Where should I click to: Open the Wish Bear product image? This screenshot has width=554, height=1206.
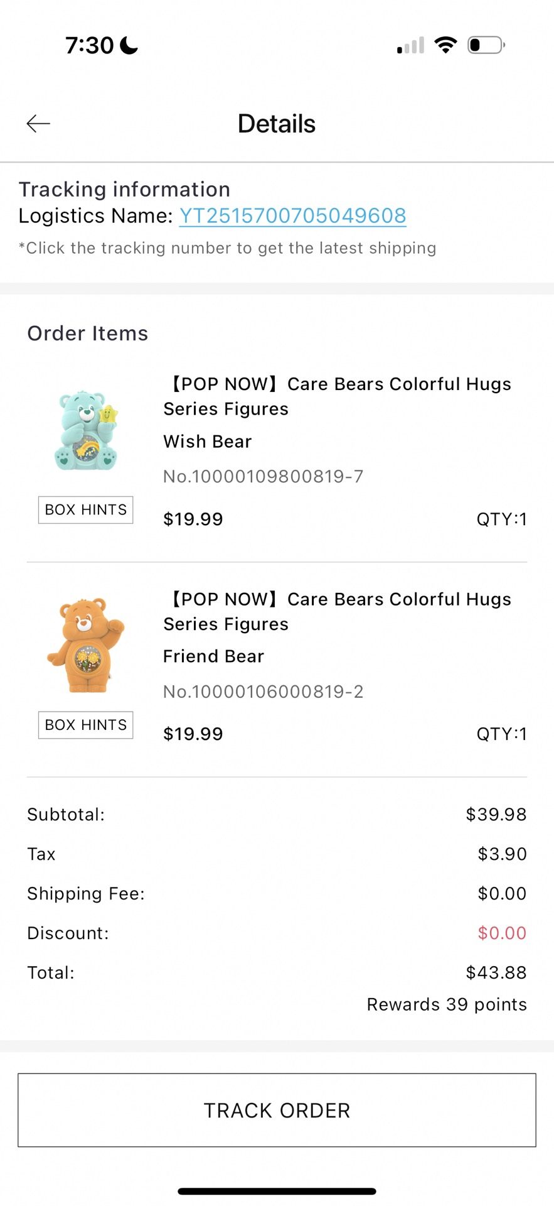pyautogui.click(x=86, y=430)
